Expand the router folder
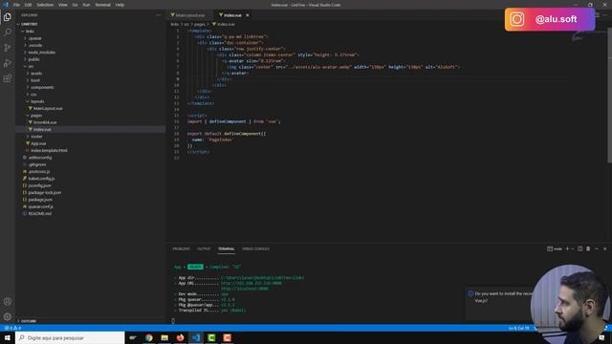 [x=36, y=137]
